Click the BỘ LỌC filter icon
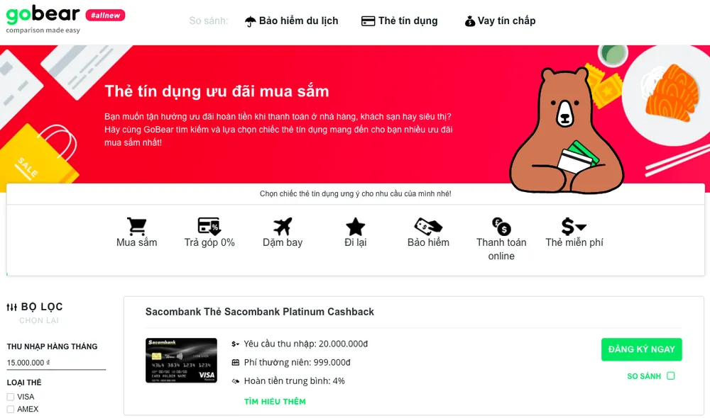This screenshot has width=710, height=418. point(12,305)
